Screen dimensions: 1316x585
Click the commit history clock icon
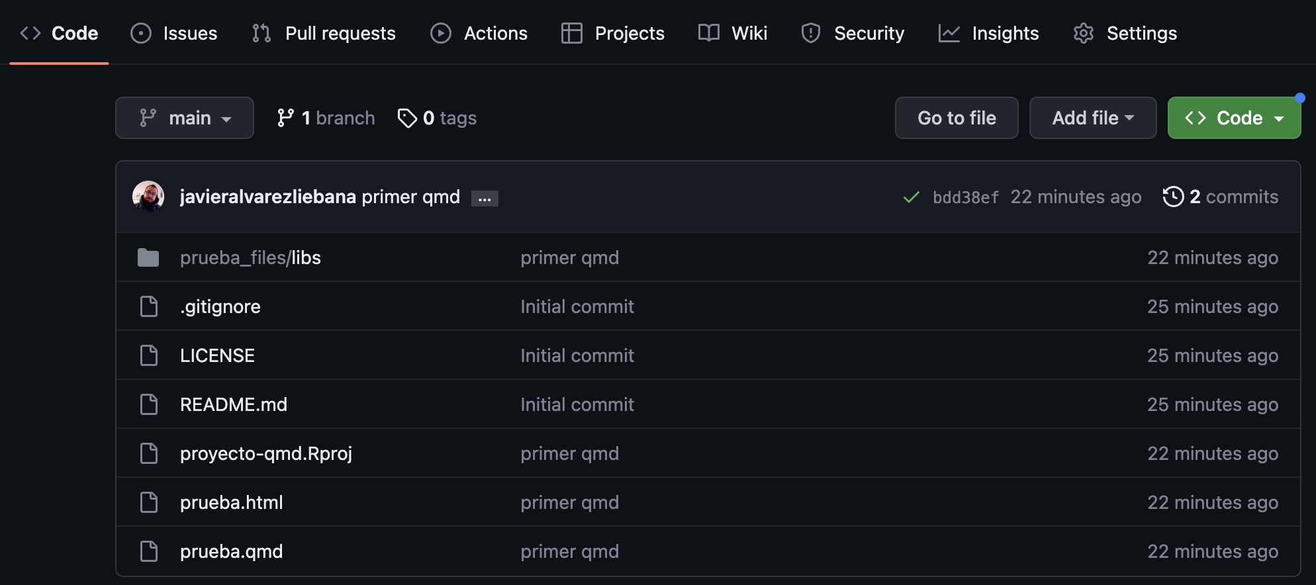(x=1173, y=197)
